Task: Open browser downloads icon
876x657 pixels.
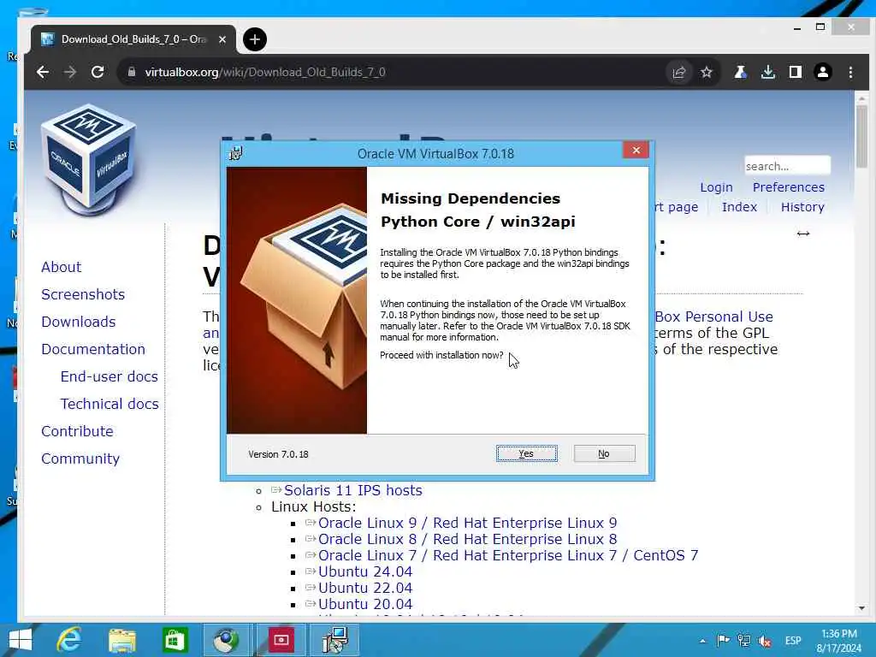Action: [x=768, y=72]
